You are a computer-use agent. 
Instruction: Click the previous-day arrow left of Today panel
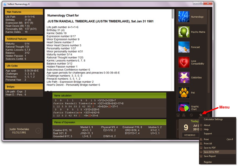[x=178, y=129]
